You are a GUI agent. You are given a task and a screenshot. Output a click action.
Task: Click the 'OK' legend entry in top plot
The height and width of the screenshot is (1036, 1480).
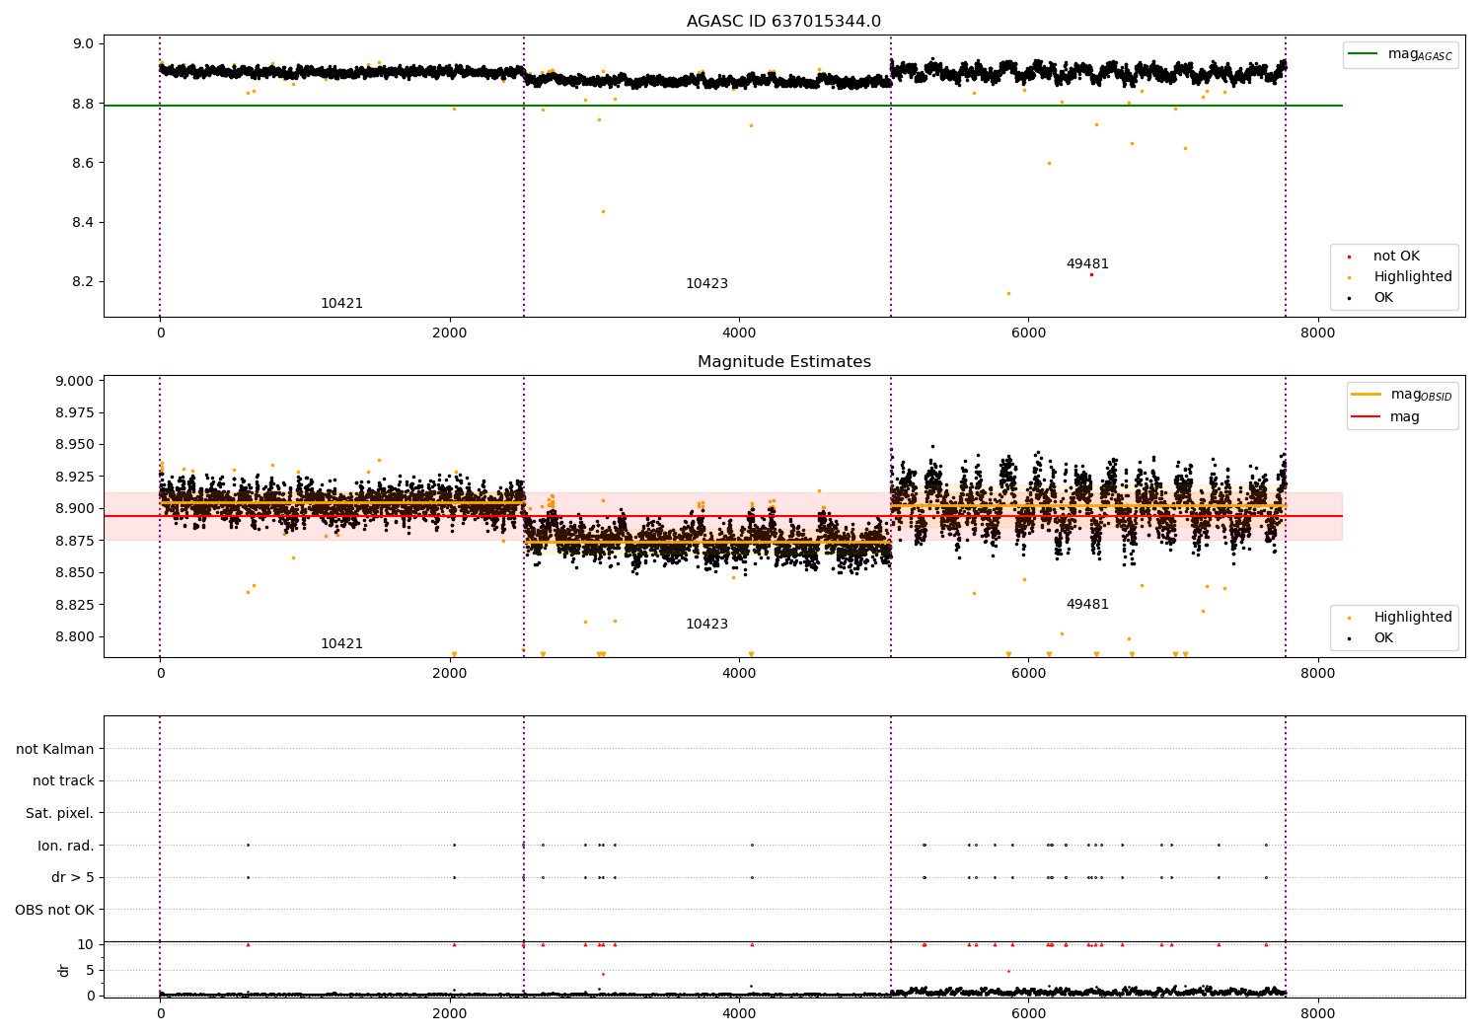pyautogui.click(x=1383, y=298)
